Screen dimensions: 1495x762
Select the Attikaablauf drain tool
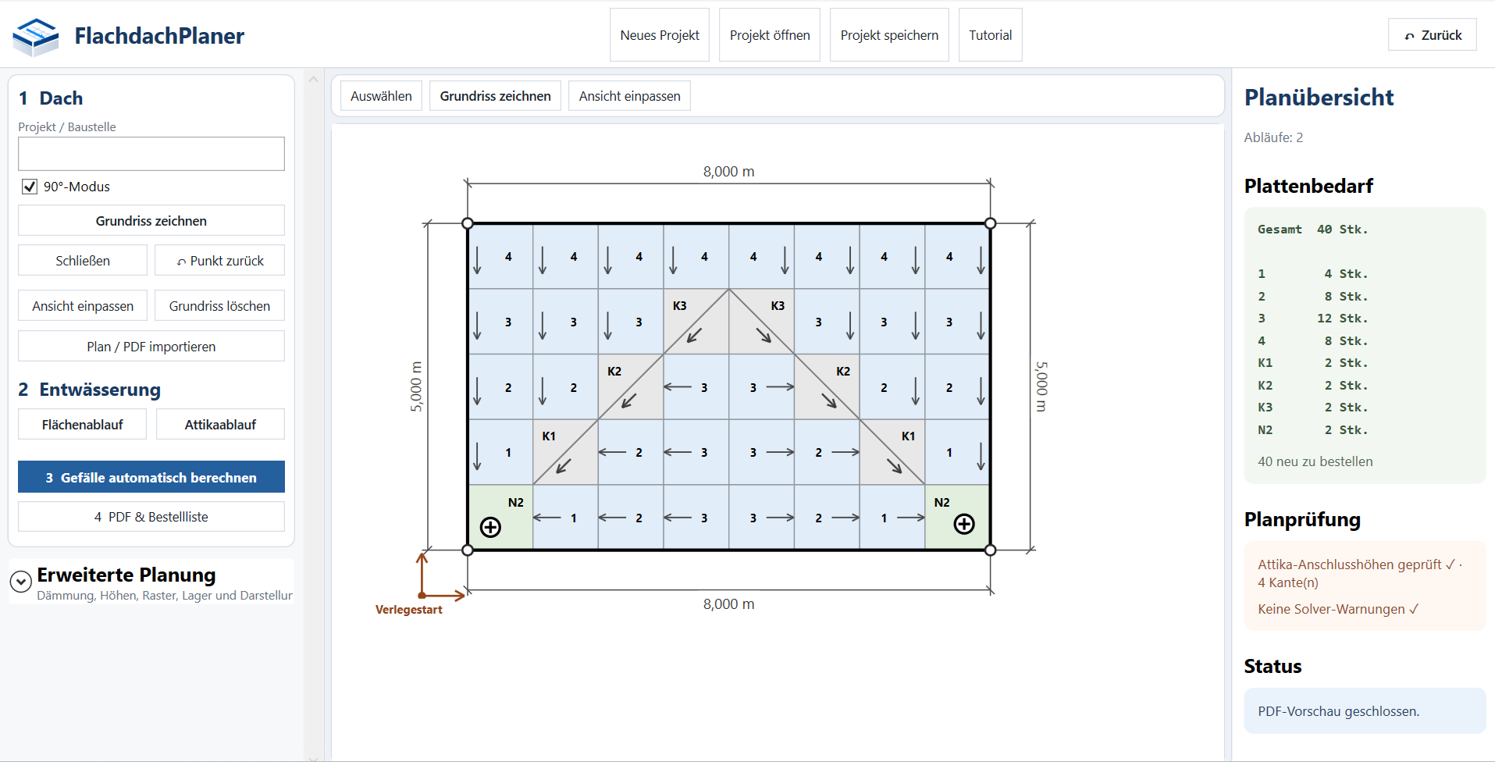(x=220, y=425)
